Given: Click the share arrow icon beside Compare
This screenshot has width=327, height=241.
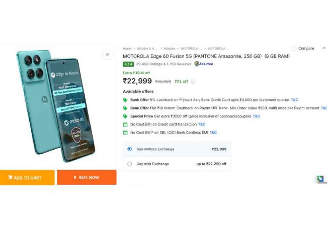Looking at the screenshot, I should tap(323, 48).
